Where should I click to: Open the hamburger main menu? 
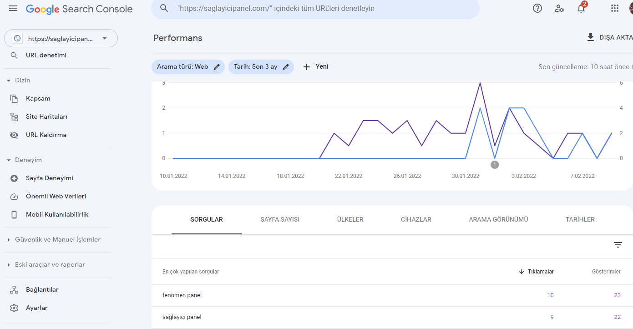point(13,9)
